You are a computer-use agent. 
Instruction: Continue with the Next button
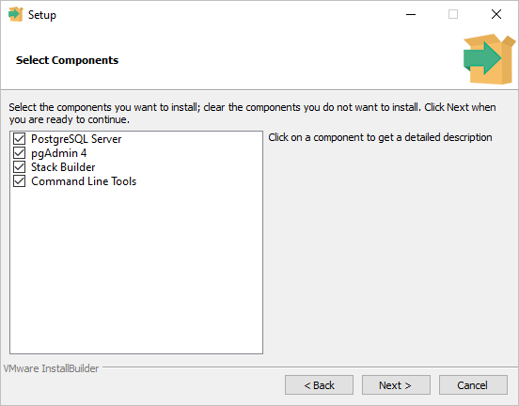coord(396,384)
